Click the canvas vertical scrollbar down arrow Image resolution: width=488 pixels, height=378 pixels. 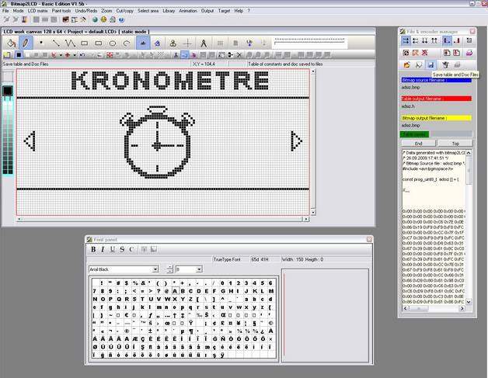point(313,213)
